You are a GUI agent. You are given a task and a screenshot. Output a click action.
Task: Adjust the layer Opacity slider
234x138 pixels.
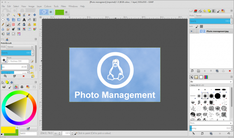(x=210, y=21)
